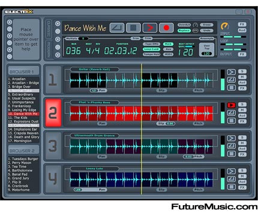This screenshot has height=216, width=258.
Task: Select the large track 3 number pad
Action: 53,146
